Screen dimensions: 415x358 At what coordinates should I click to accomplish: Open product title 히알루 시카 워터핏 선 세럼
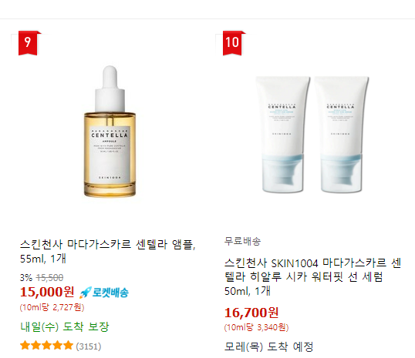point(312,276)
